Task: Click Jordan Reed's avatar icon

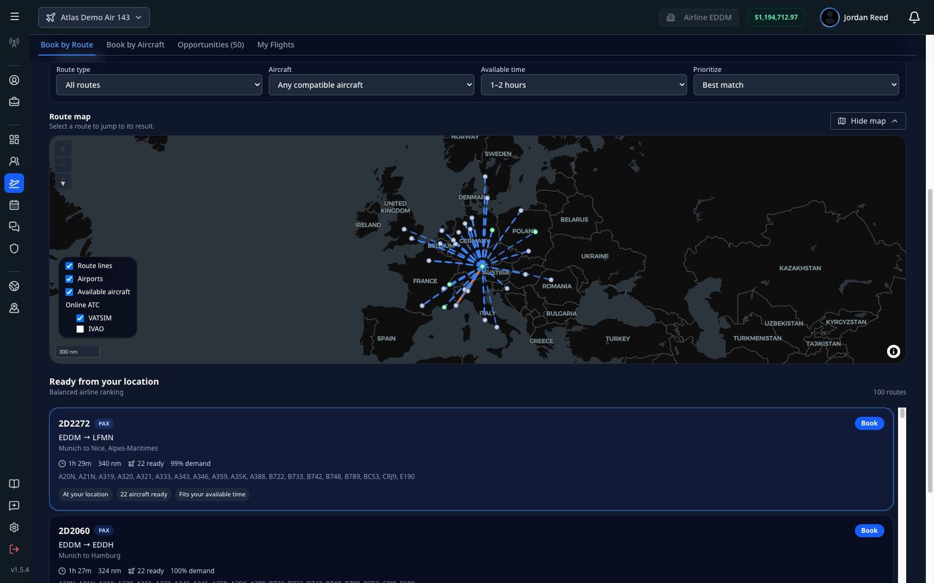Action: point(829,17)
